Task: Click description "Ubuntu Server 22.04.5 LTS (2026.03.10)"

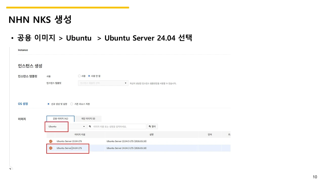Action: coord(127,141)
